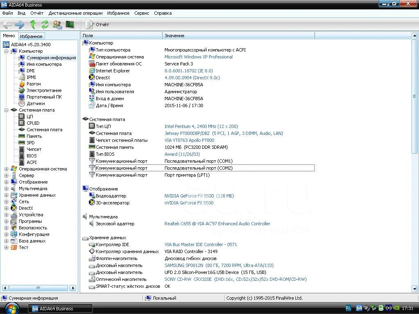The height and width of the screenshot is (314, 419).
Task: Expand the DirectX tree node
Action: point(6,208)
